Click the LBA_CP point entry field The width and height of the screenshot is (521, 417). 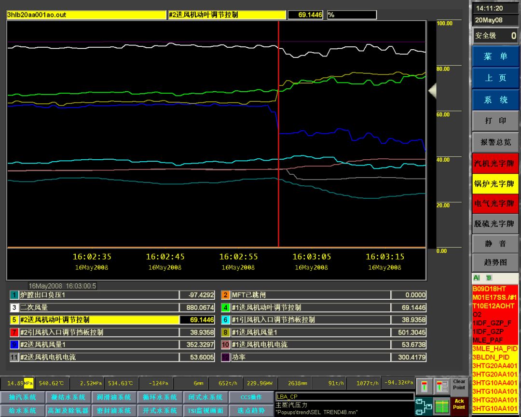pyautogui.click(x=344, y=396)
